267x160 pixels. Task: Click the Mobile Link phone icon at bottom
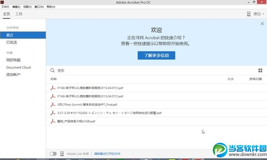point(62,154)
